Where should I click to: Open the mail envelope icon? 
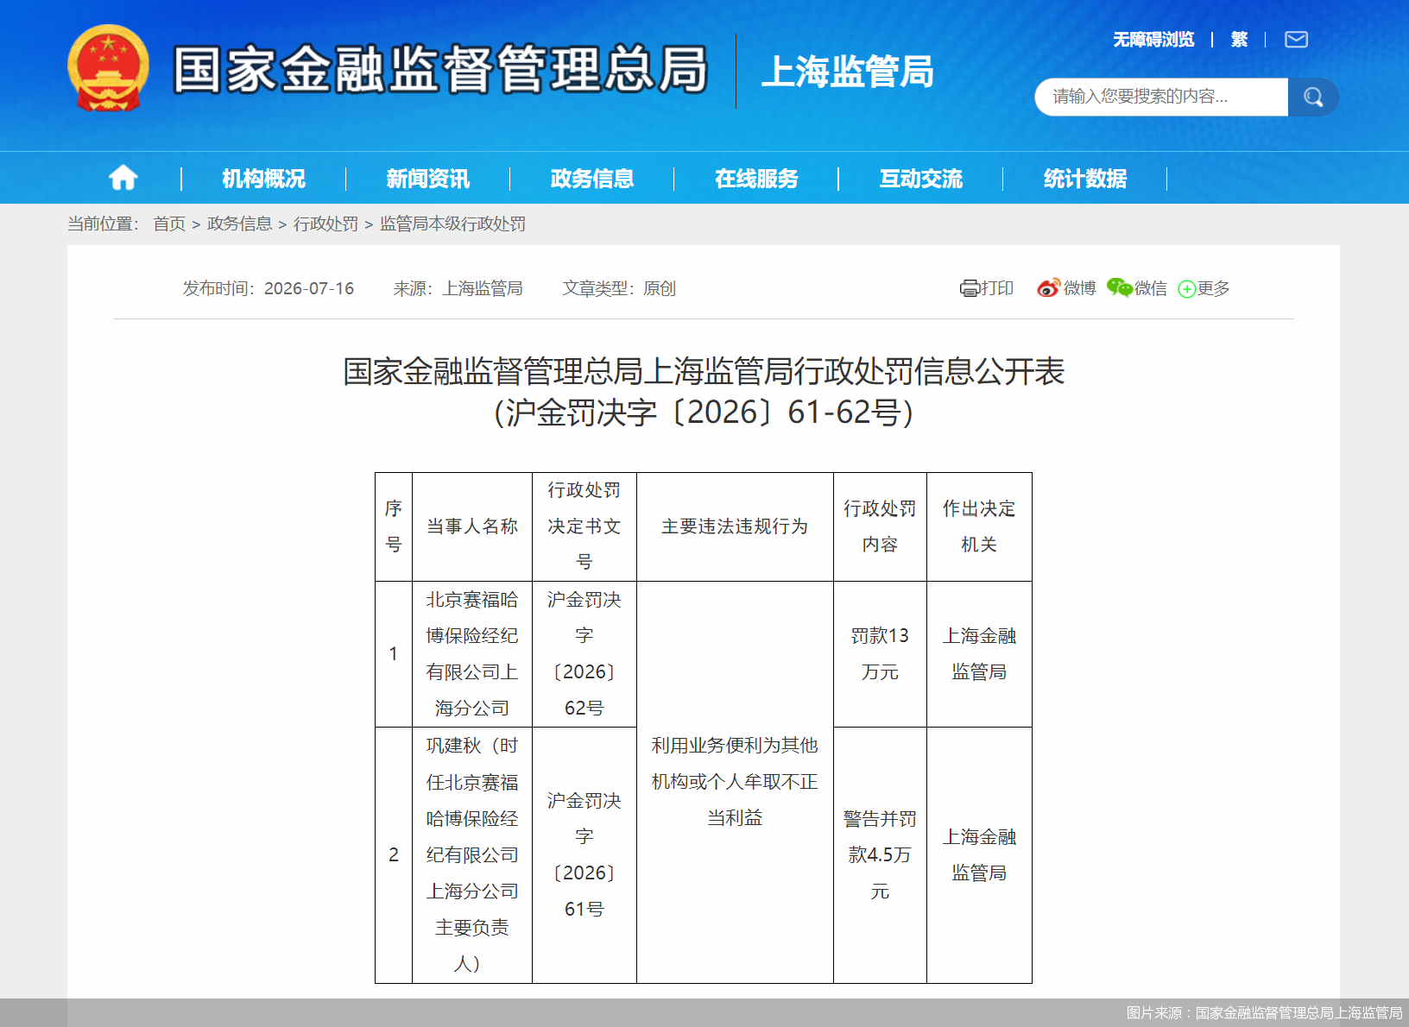(1296, 40)
